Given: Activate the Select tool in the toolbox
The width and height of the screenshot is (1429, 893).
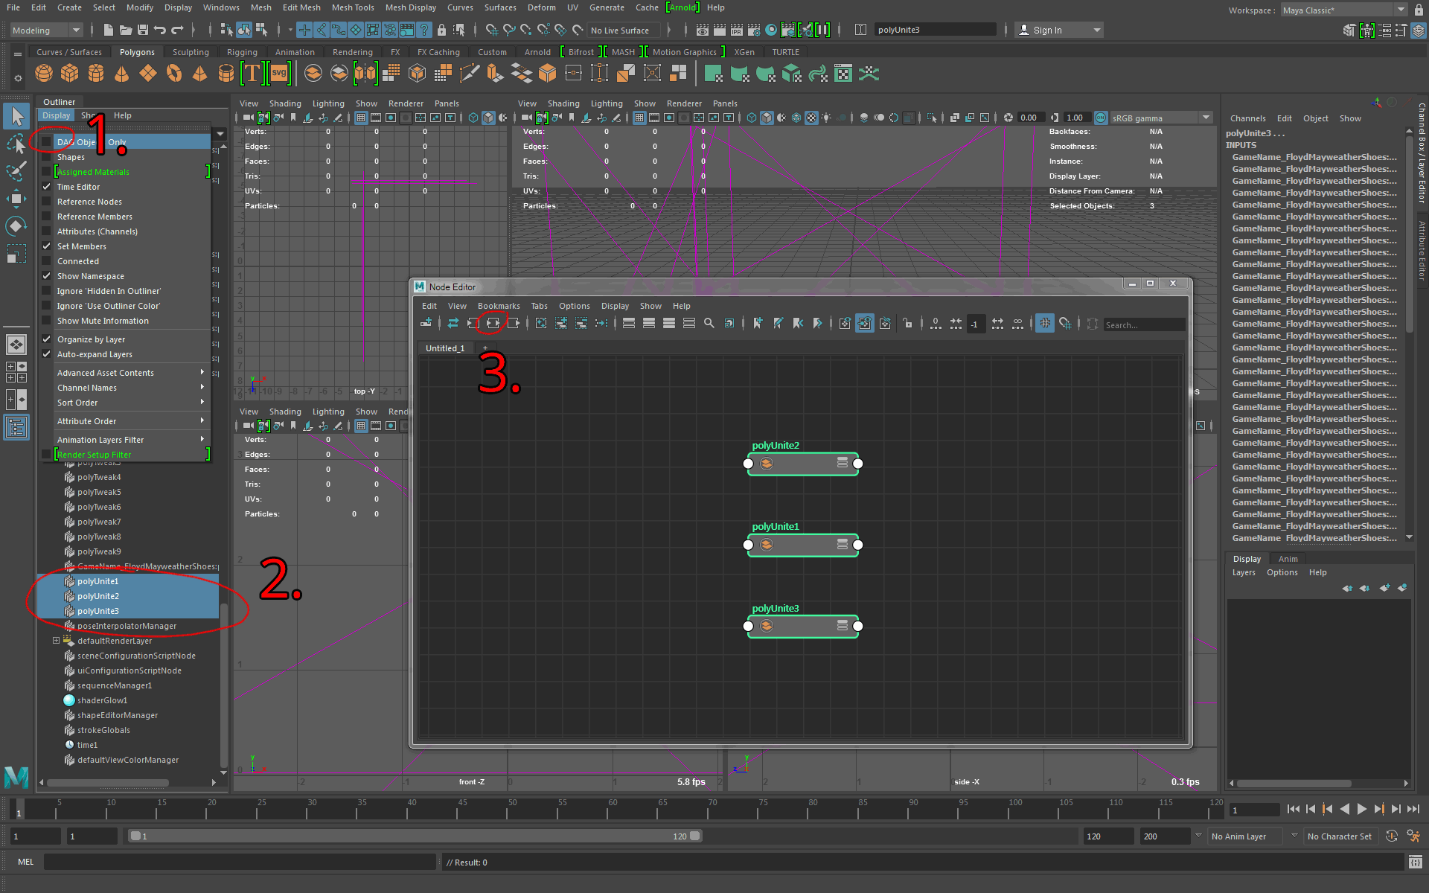Looking at the screenshot, I should (x=16, y=116).
